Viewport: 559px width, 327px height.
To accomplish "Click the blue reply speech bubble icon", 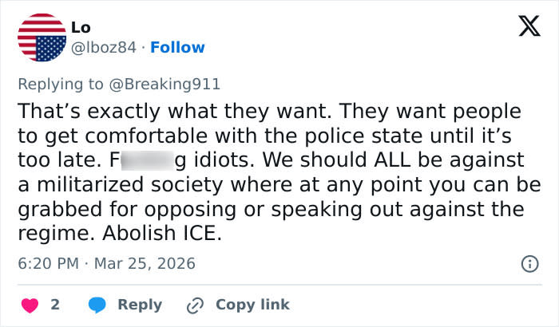I will click(x=98, y=305).
